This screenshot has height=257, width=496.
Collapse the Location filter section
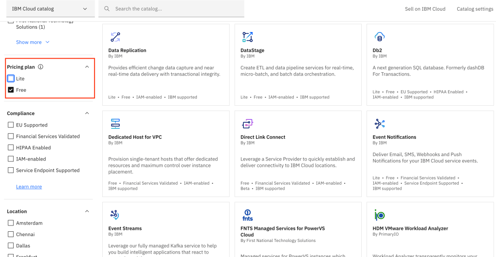[87, 211]
